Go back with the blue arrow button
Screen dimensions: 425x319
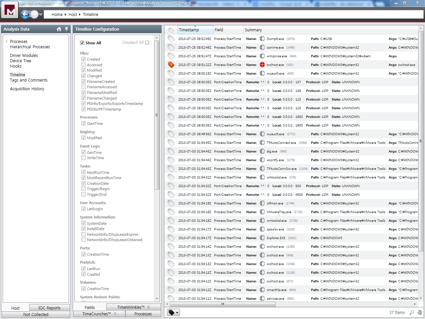[x=25, y=14]
